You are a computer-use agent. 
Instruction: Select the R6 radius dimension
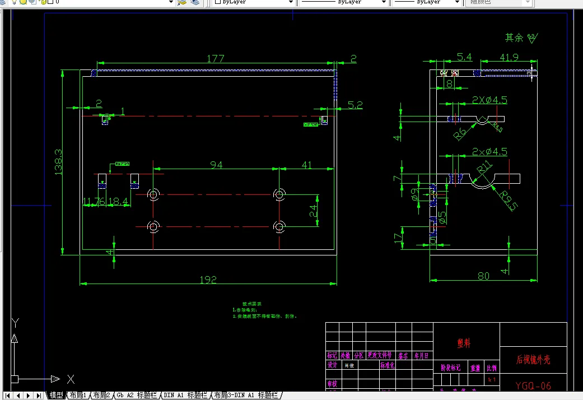(460, 134)
